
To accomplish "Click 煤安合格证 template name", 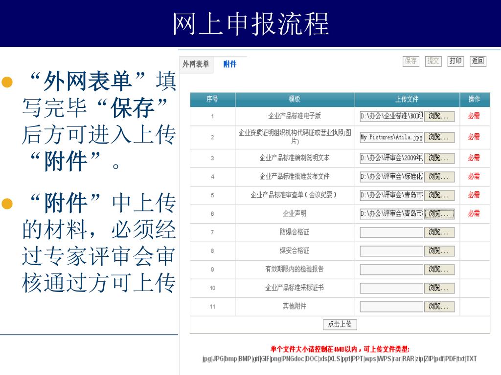I will 295,250.
